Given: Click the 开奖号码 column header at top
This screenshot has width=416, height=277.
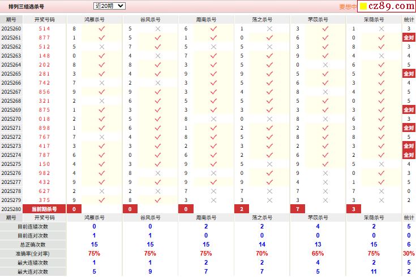Looking at the screenshot, I should pyautogui.click(x=45, y=19).
